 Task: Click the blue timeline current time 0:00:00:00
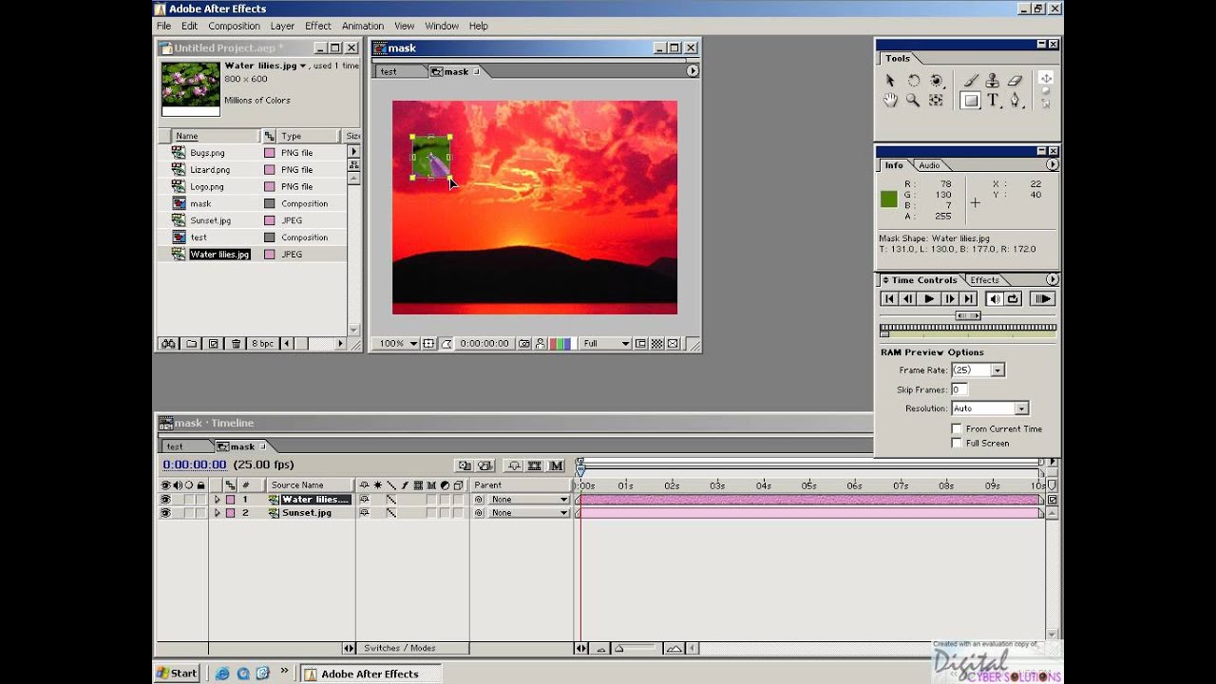tap(195, 465)
